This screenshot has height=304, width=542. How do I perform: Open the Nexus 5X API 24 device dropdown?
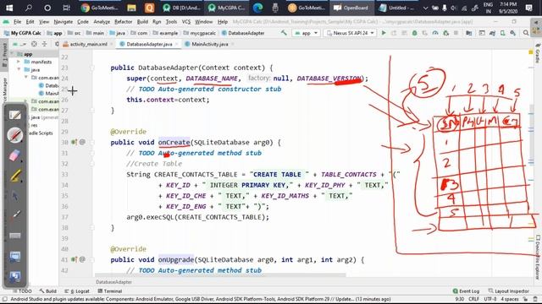(x=351, y=33)
